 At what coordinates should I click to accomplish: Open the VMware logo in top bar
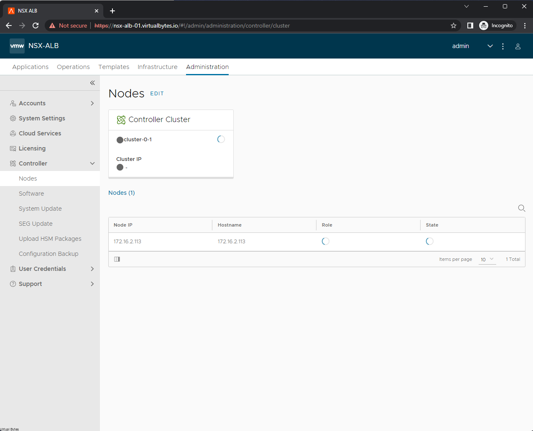[17, 46]
